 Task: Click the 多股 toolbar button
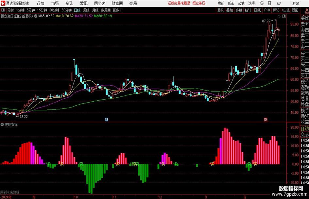click(239, 10)
